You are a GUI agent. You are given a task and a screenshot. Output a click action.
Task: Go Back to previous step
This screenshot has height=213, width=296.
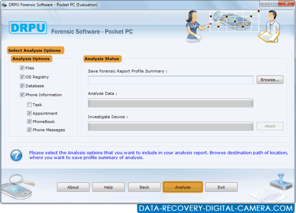tap(144, 187)
